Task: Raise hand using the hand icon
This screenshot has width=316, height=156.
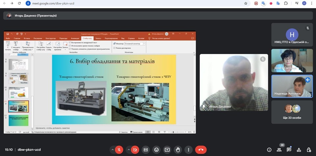Action: click(178, 150)
